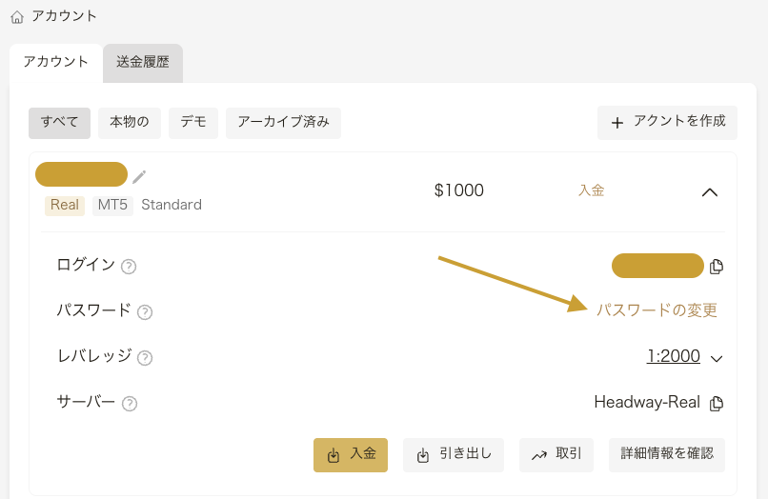Click the home icon in breadcrumb

click(17, 16)
